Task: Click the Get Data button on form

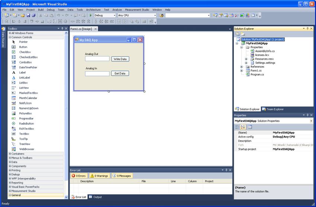Action: coord(120,73)
